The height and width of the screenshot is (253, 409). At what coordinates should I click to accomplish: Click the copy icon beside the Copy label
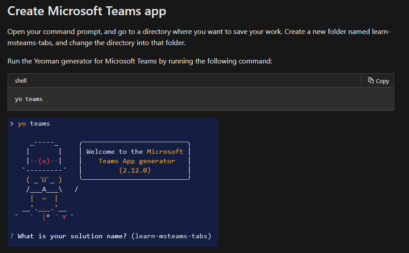(x=370, y=80)
